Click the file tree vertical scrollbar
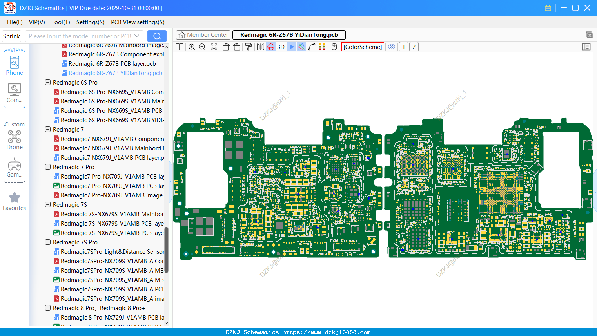 click(166, 249)
